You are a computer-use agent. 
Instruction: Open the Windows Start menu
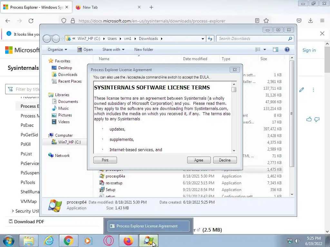(8, 241)
